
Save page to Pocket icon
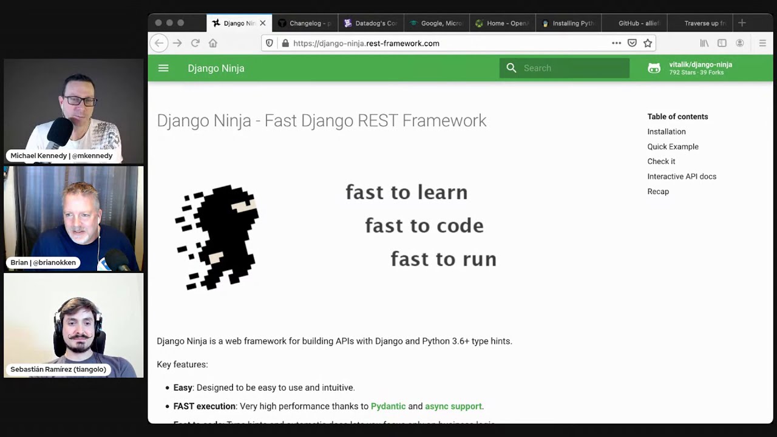click(632, 43)
